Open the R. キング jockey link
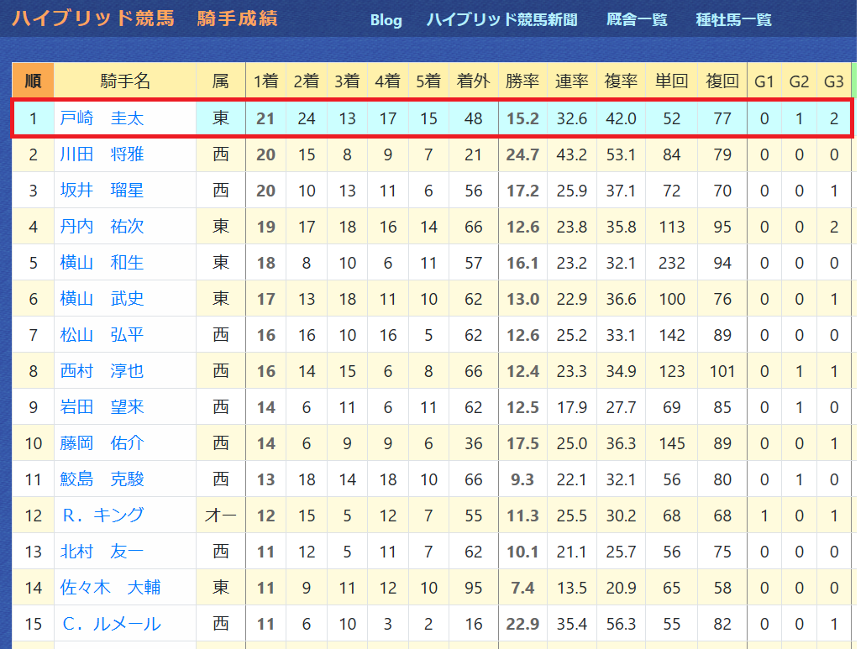 pyautogui.click(x=102, y=516)
